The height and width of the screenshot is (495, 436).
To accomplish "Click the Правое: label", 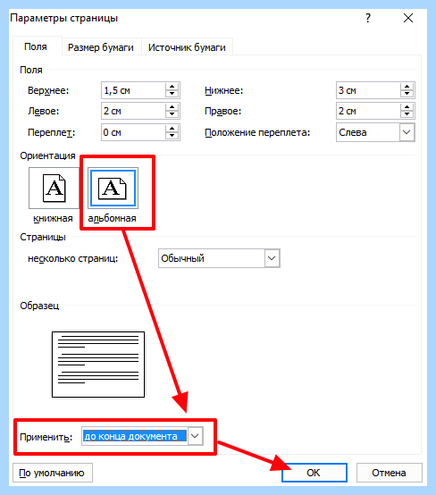I will [222, 111].
